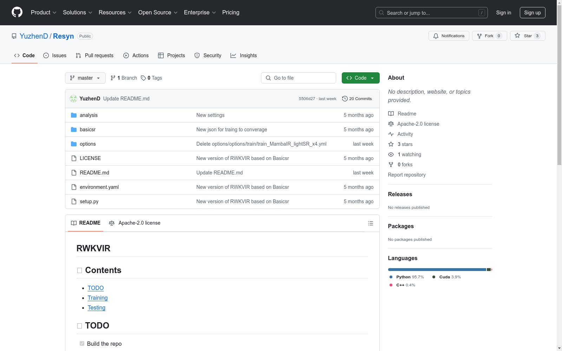The width and height of the screenshot is (562, 351).
Task: Click the Python segment of the languages bar
Action: [437, 270]
